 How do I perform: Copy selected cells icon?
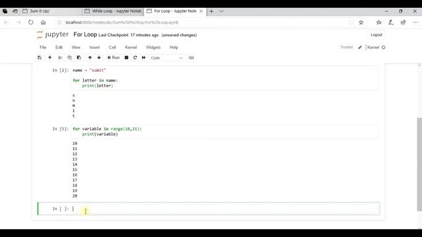tap(69, 57)
